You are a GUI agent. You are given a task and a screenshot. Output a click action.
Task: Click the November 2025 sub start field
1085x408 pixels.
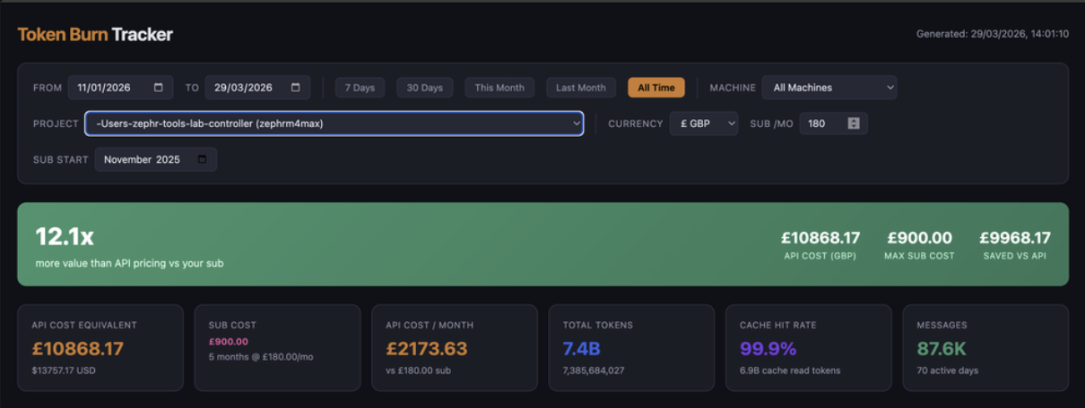143,159
